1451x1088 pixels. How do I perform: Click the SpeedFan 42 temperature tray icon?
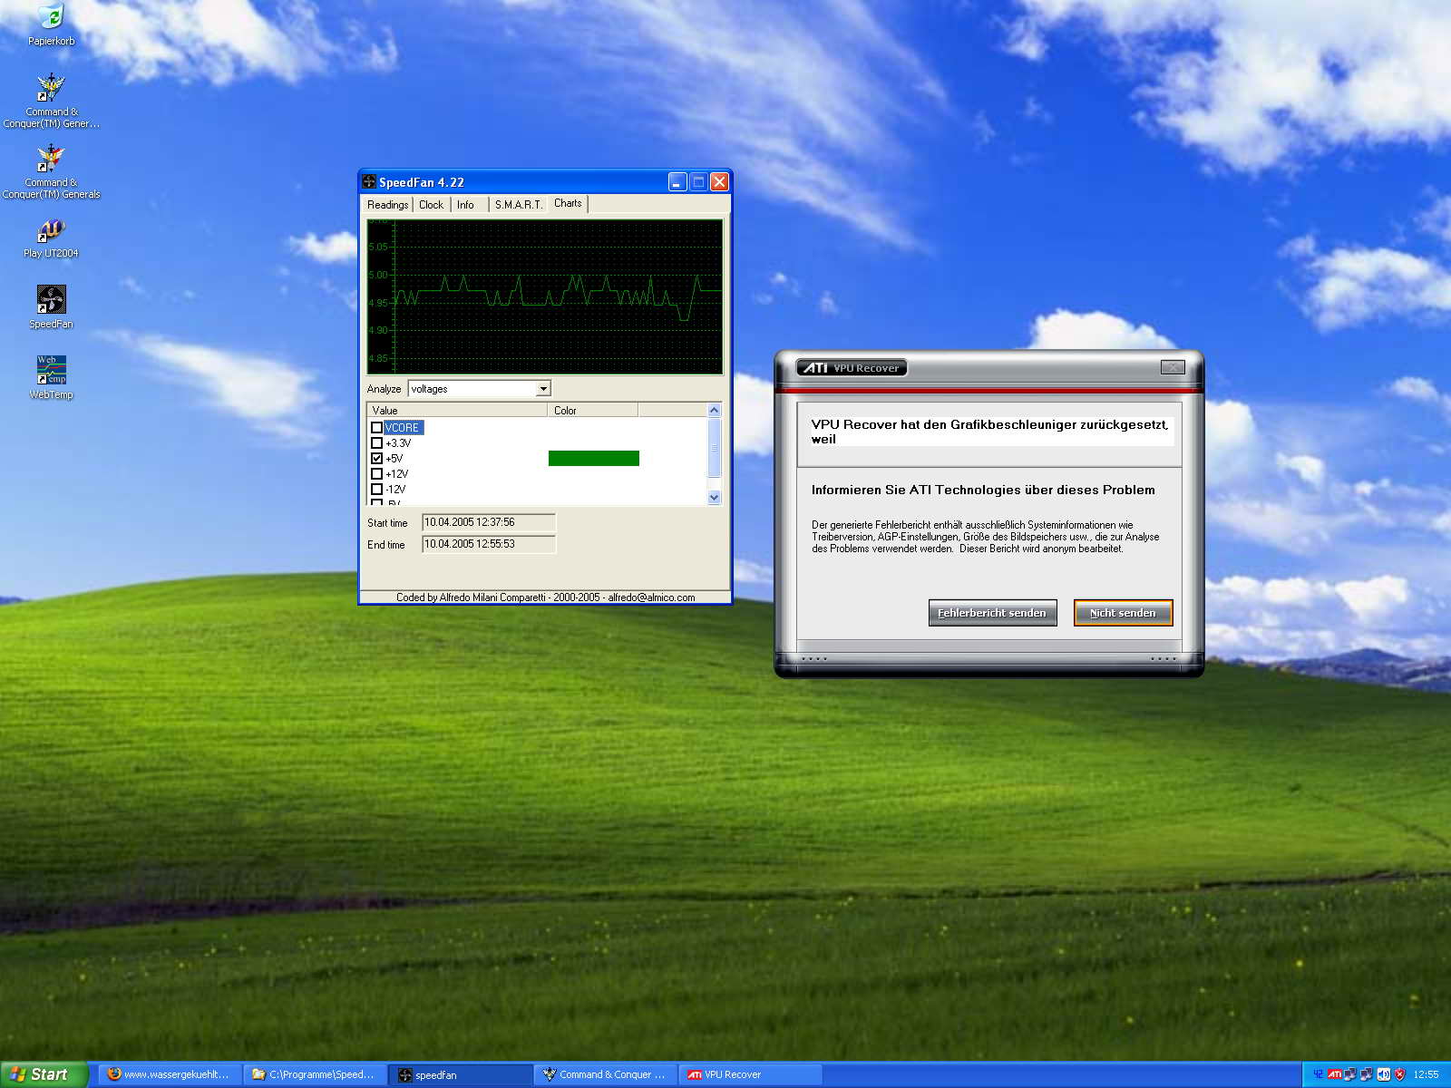click(1318, 1074)
